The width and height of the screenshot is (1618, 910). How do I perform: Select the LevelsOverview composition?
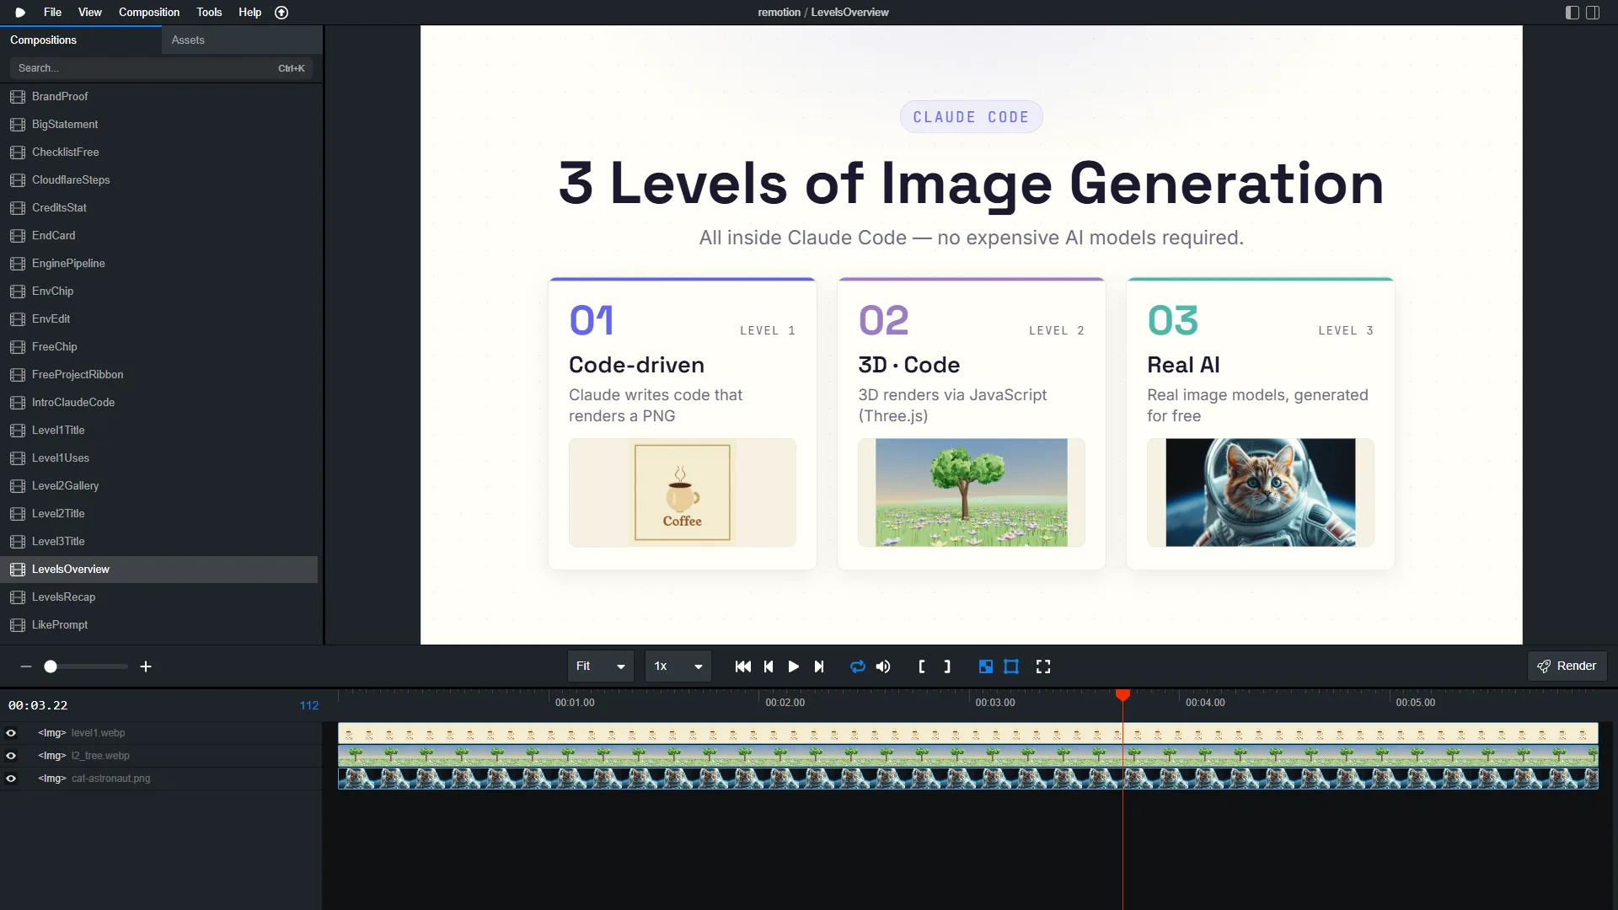click(159, 570)
